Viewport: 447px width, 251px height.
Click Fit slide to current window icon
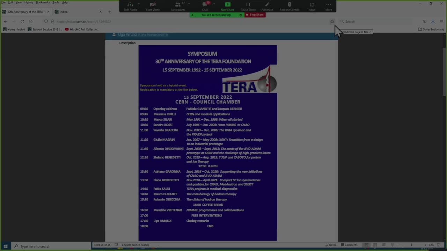[439, 245]
